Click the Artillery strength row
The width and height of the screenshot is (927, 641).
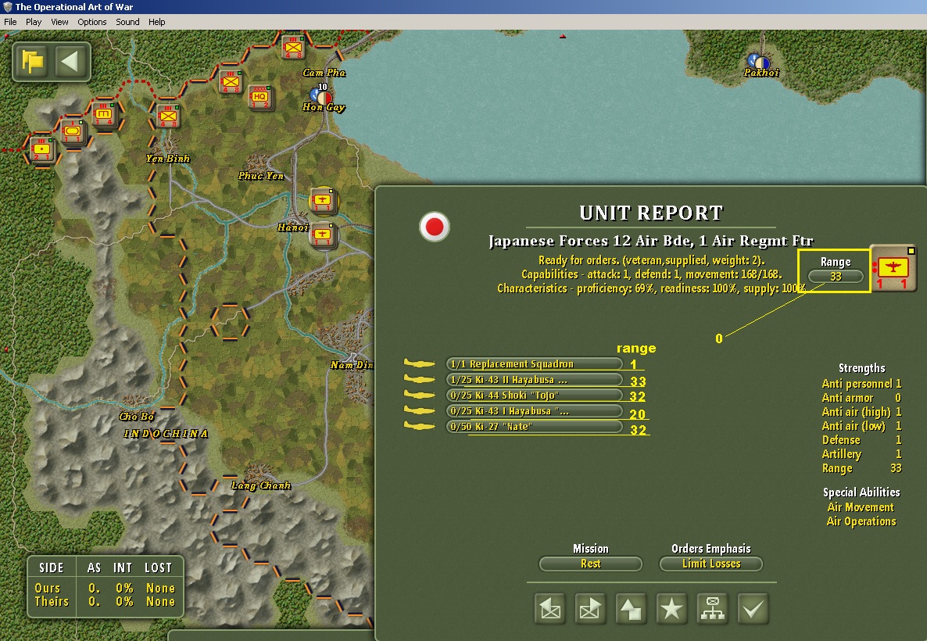click(x=861, y=454)
